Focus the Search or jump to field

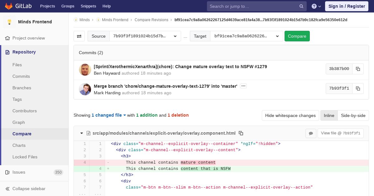pos(253,6)
